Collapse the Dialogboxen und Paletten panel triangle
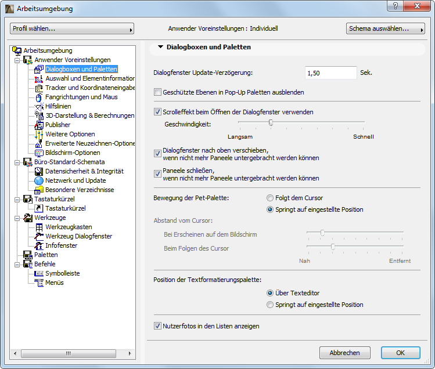This screenshot has height=369, width=435. [x=160, y=47]
